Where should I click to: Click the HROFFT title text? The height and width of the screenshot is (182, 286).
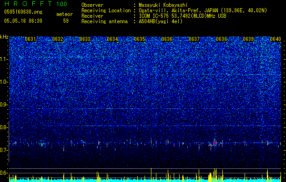(29, 4)
